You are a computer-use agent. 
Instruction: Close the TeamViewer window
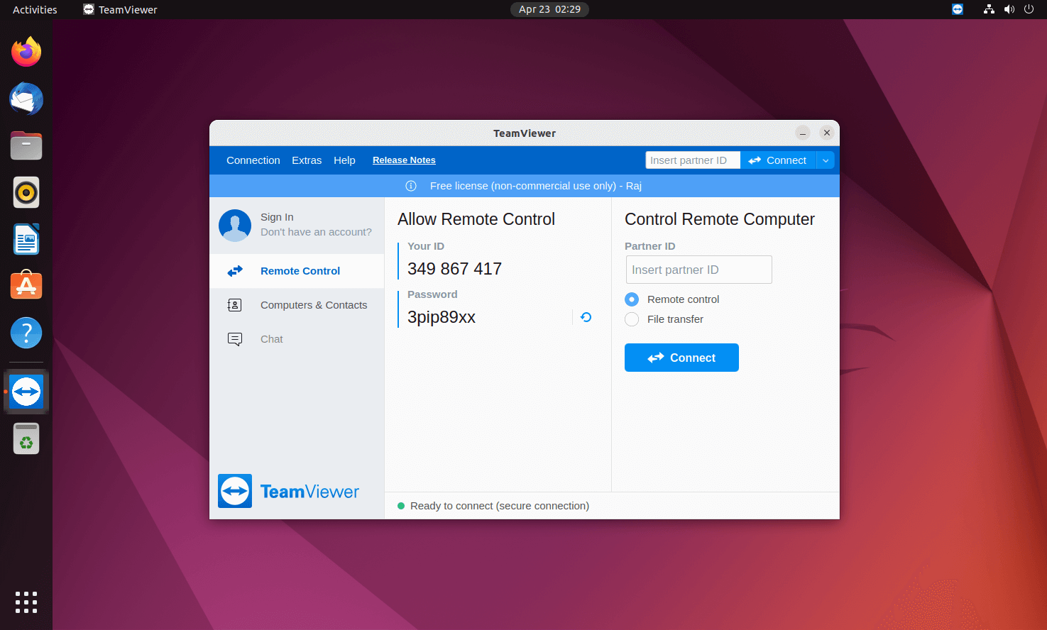(827, 133)
